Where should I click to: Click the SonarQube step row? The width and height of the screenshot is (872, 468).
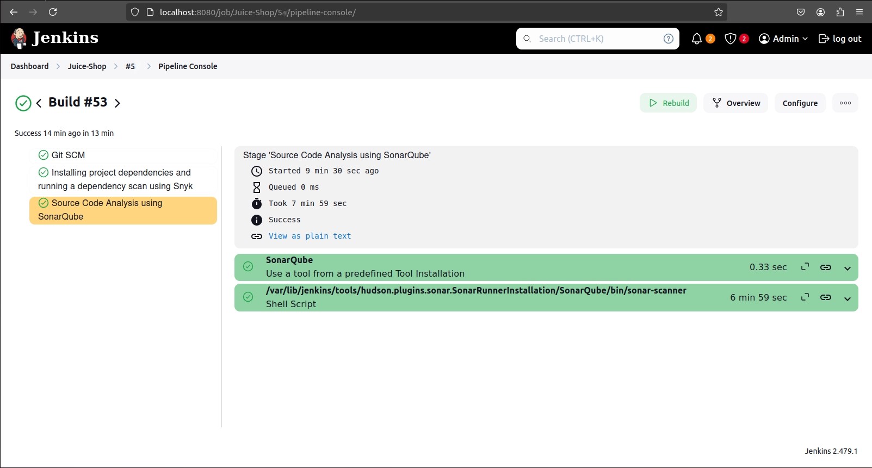pos(546,267)
